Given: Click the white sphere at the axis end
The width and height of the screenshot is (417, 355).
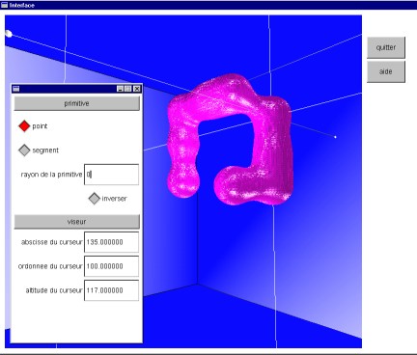Looking at the screenshot, I should (x=9, y=34).
